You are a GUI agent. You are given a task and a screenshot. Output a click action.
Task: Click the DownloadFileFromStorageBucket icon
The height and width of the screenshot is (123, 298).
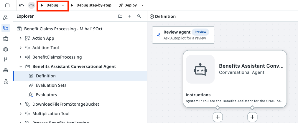(27, 104)
